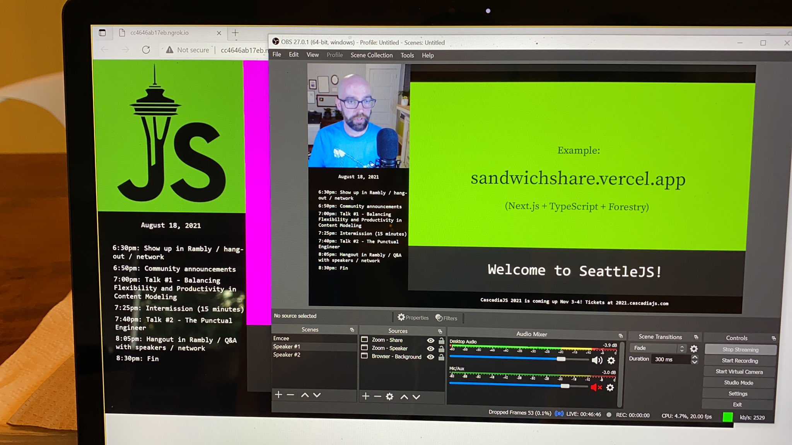
Task: Move source down in Sources list
Action: pos(416,397)
